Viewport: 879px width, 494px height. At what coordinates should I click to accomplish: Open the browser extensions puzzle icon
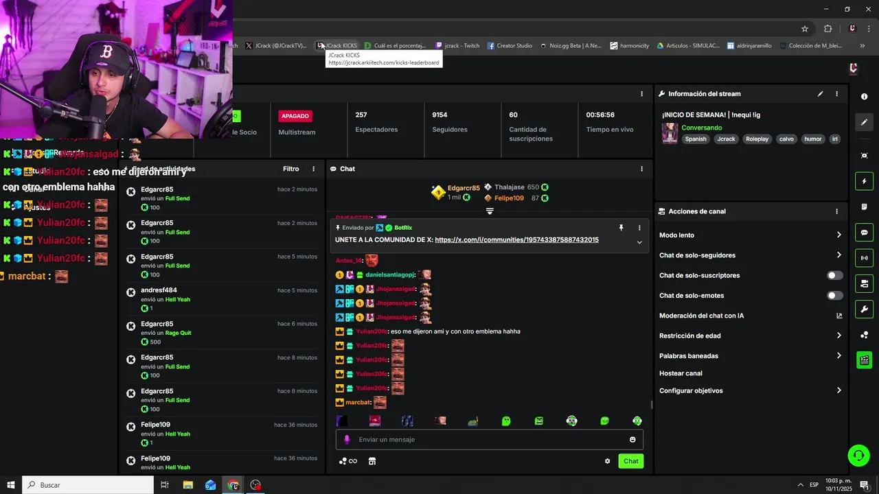click(x=827, y=29)
